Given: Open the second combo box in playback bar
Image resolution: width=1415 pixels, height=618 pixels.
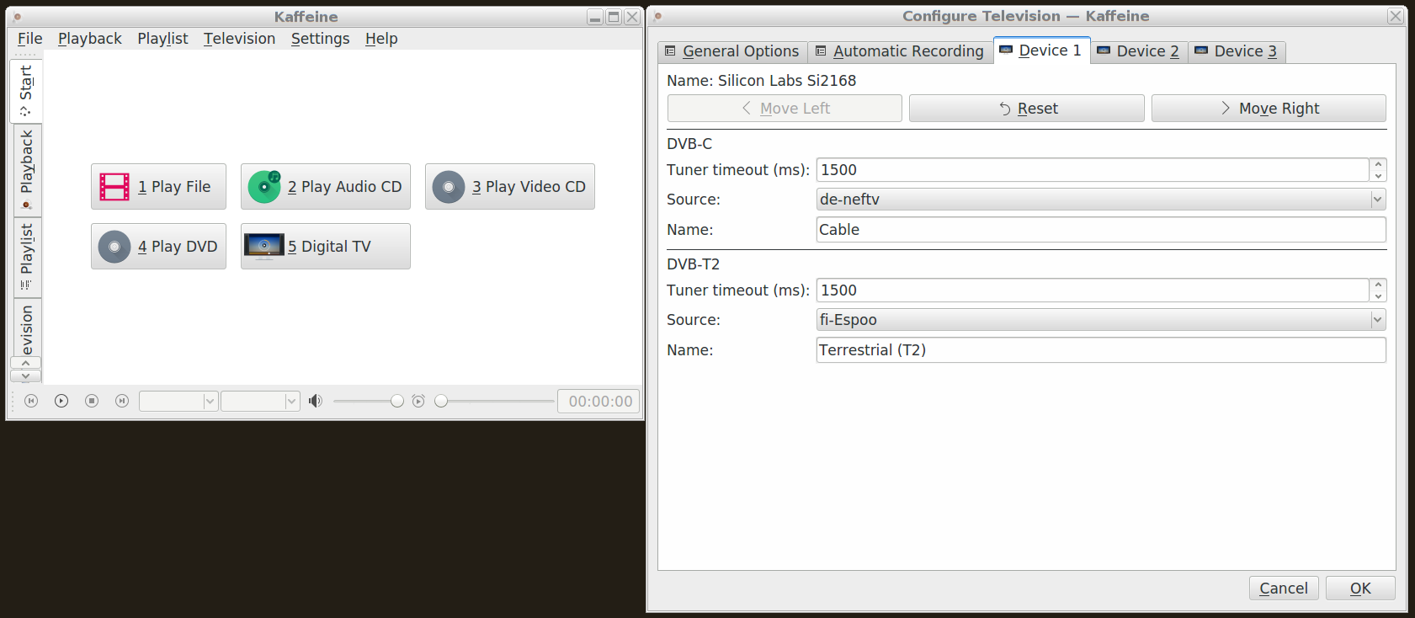Looking at the screenshot, I should [x=260, y=402].
